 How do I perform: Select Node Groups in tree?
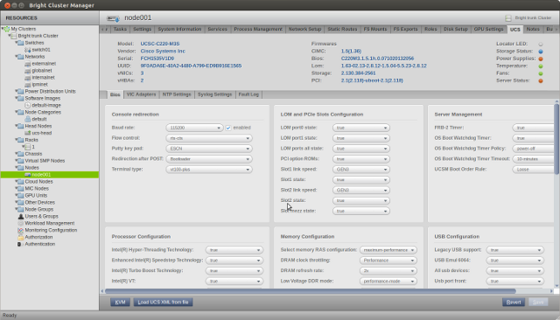(38, 210)
